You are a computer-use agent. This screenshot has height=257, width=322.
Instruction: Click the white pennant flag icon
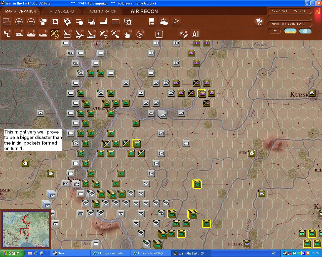(176, 22)
